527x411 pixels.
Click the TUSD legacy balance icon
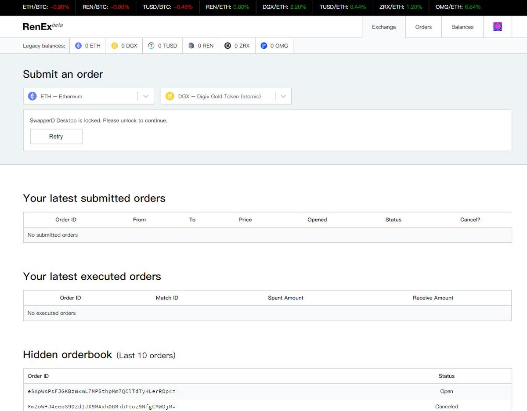click(x=151, y=46)
